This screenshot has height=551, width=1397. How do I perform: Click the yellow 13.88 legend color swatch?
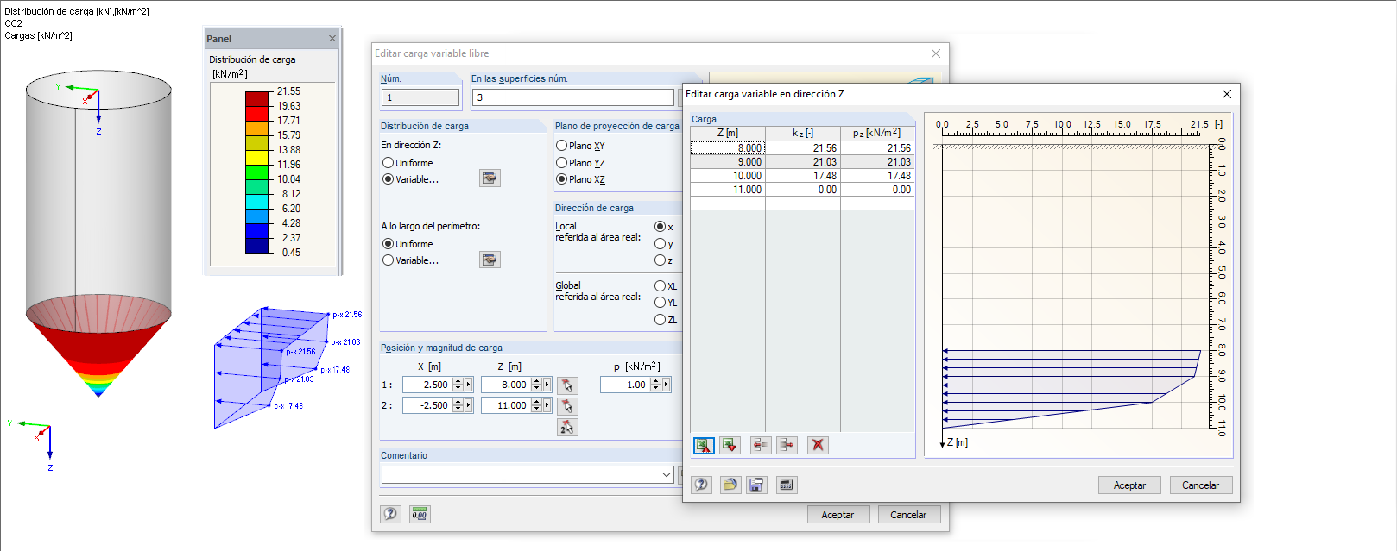257,158
